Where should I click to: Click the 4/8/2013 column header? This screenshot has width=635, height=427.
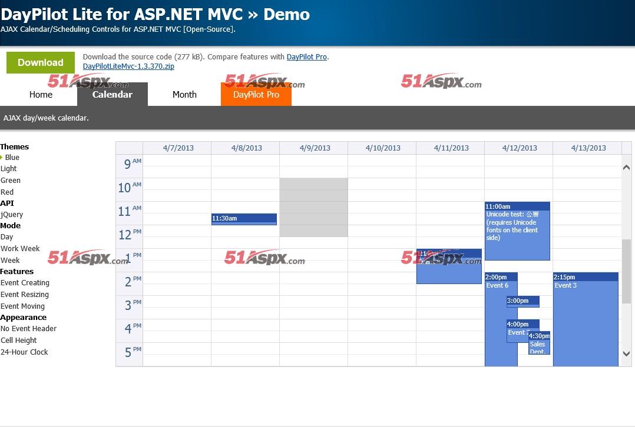[x=247, y=148]
